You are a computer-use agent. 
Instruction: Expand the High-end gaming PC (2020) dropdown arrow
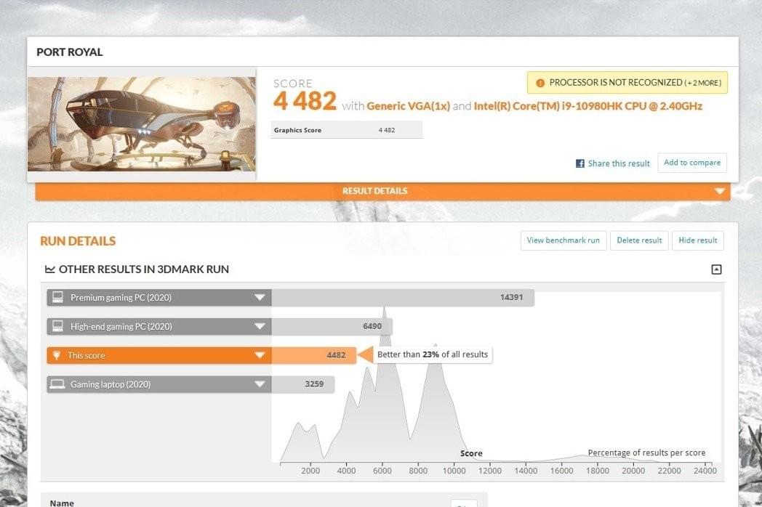click(260, 326)
